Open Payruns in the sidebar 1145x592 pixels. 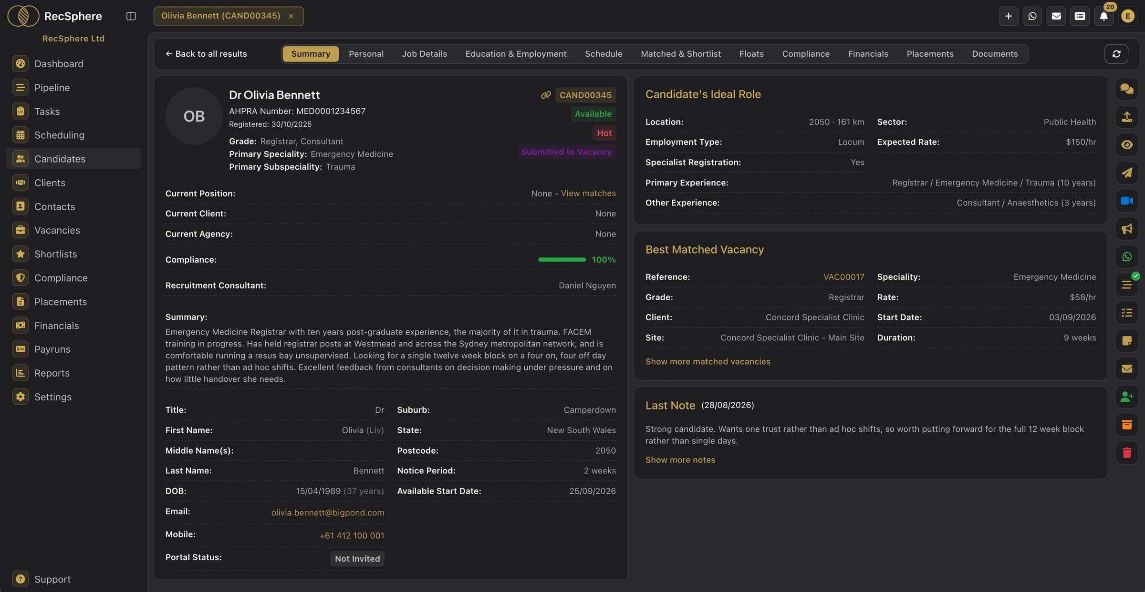[x=73, y=349]
